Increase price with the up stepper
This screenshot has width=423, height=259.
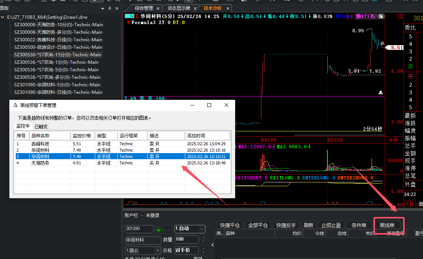coord(203,248)
